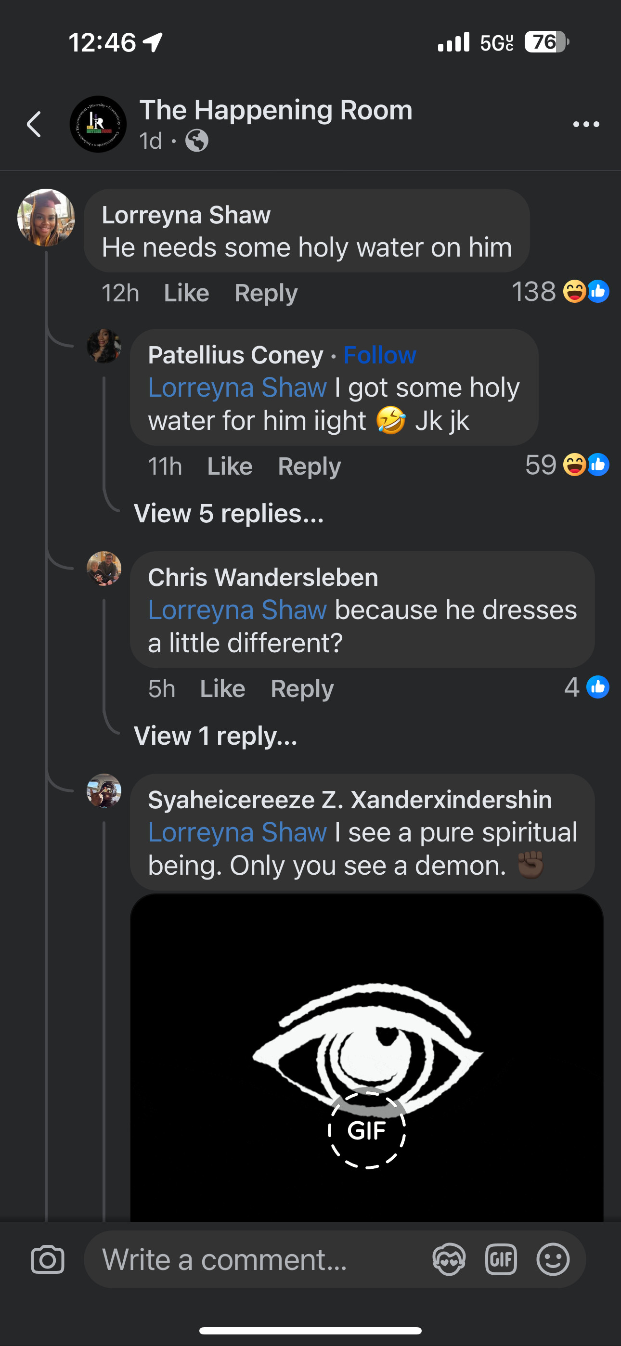Screen dimensions: 621x1346
Task: Open The Happening Room page logo
Action: [x=98, y=124]
